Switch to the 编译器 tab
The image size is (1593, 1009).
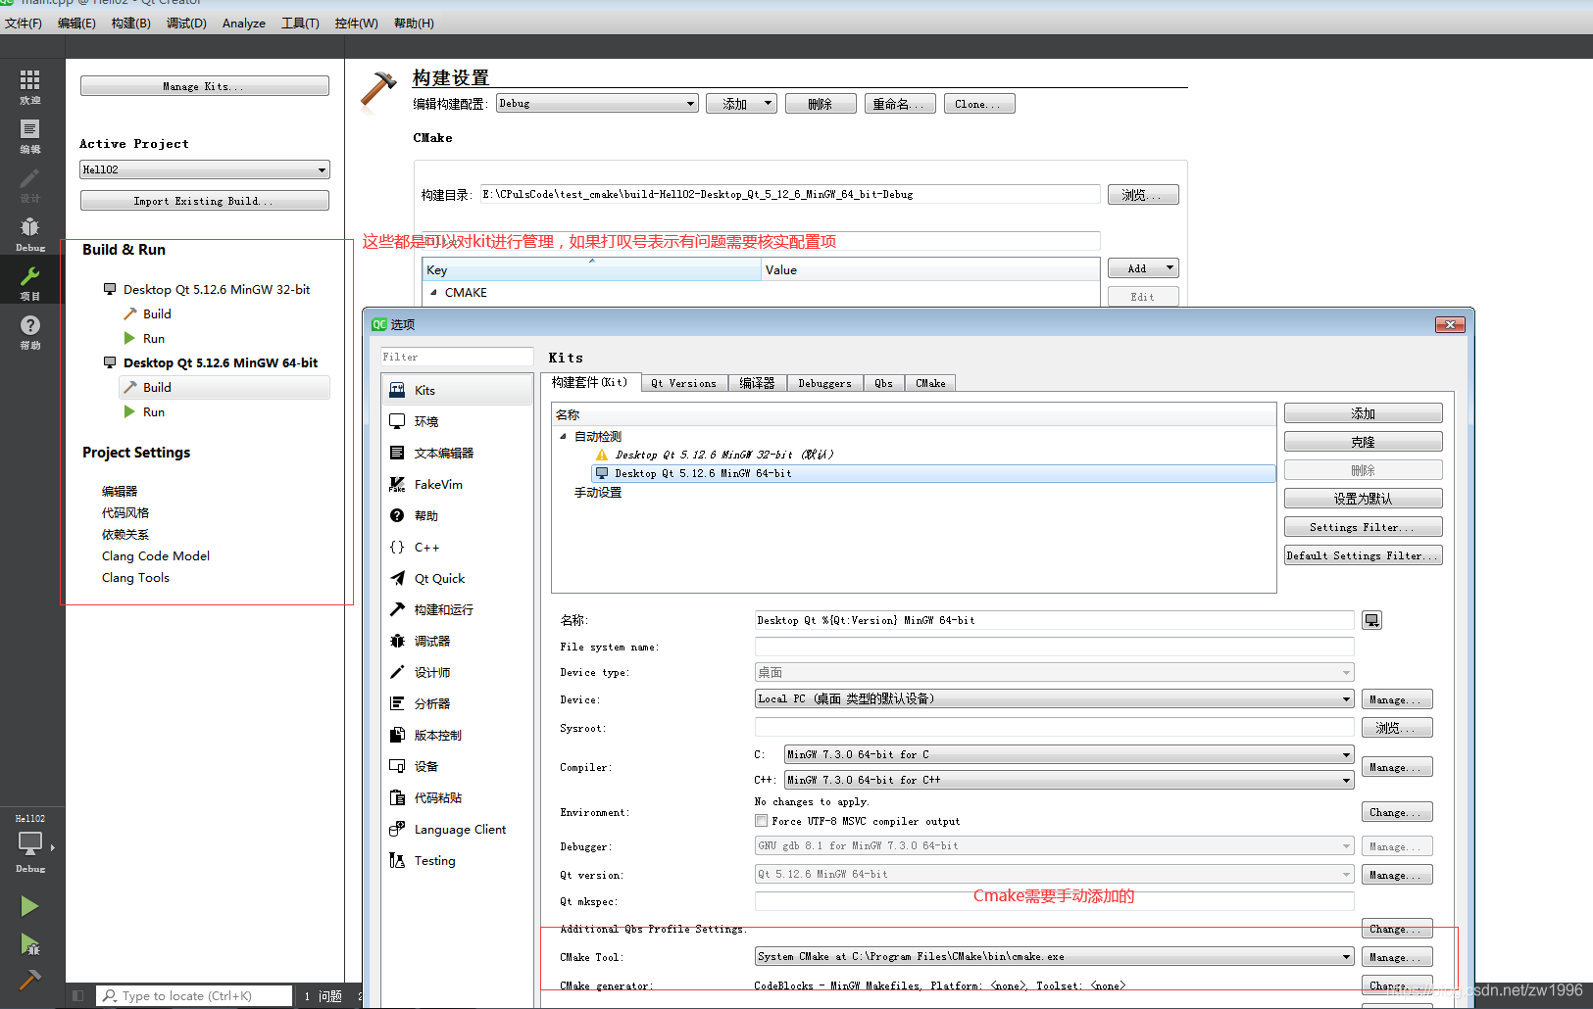click(757, 383)
